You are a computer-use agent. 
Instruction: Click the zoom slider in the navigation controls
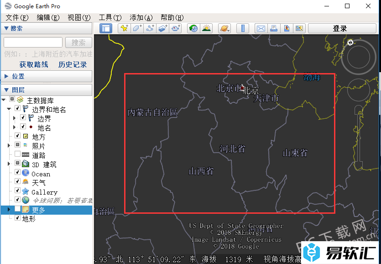359,137
